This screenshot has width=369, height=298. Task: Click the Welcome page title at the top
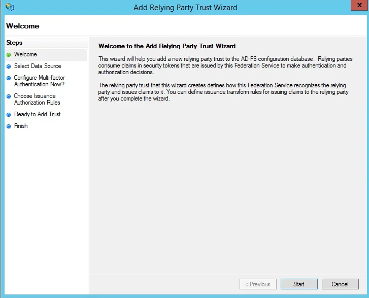[x=23, y=26]
